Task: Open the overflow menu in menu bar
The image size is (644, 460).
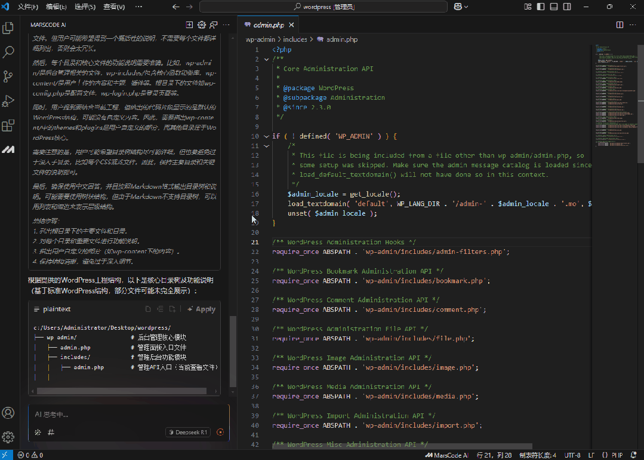Action: click(x=138, y=7)
